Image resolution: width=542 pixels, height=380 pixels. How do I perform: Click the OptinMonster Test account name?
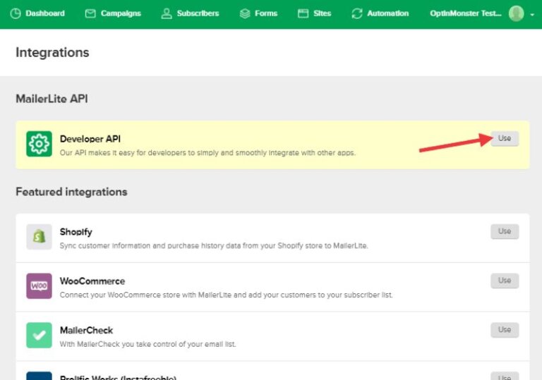(x=466, y=13)
